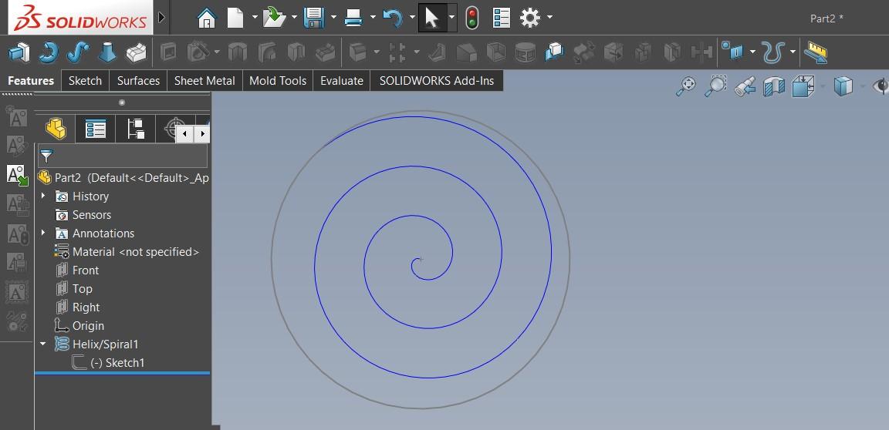Image resolution: width=889 pixels, height=430 pixels.
Task: Click the Print icon
Action: tap(353, 18)
